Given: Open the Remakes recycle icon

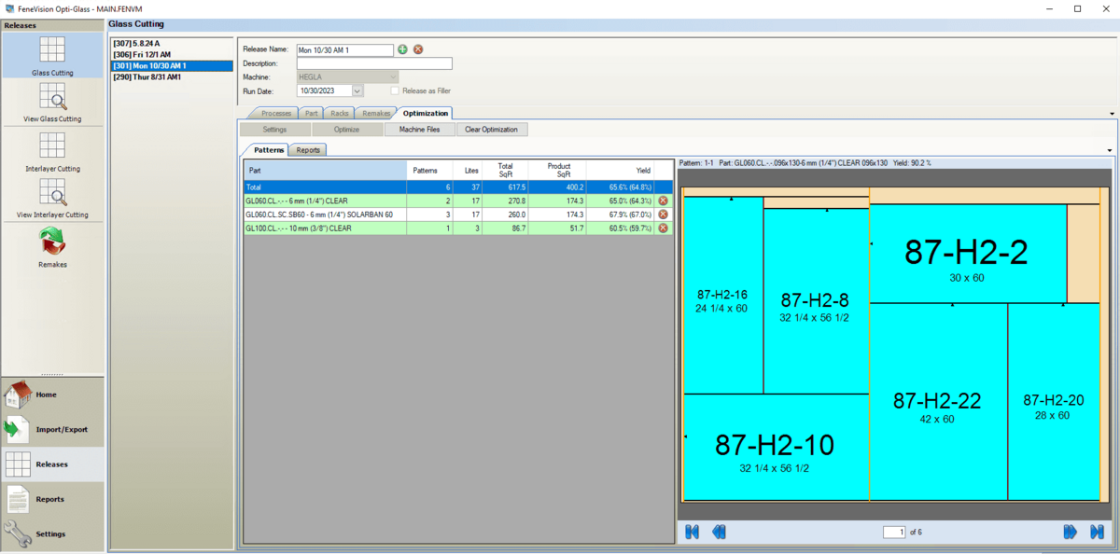Looking at the screenshot, I should click(52, 245).
